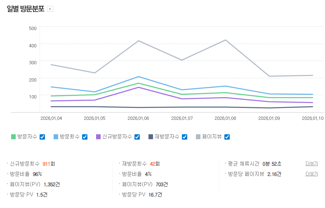The width and height of the screenshot is (325, 208).
Task: Hide the 재방문자수 line via its checkbox
Action: click(184, 137)
